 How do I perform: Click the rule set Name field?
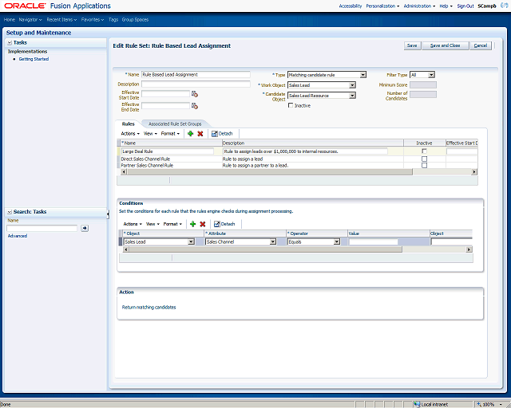(x=196, y=75)
